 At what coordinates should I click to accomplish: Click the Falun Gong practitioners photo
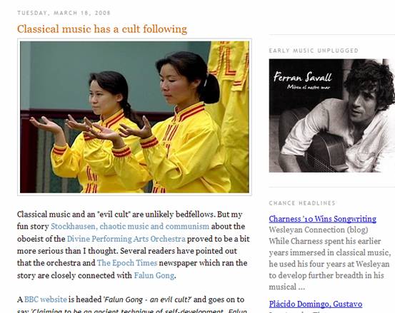[134, 117]
